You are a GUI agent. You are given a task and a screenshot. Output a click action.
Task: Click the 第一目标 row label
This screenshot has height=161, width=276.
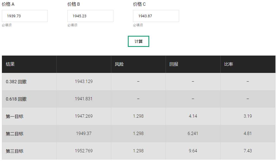click(x=14, y=116)
